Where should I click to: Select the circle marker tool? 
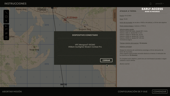(6, 17)
